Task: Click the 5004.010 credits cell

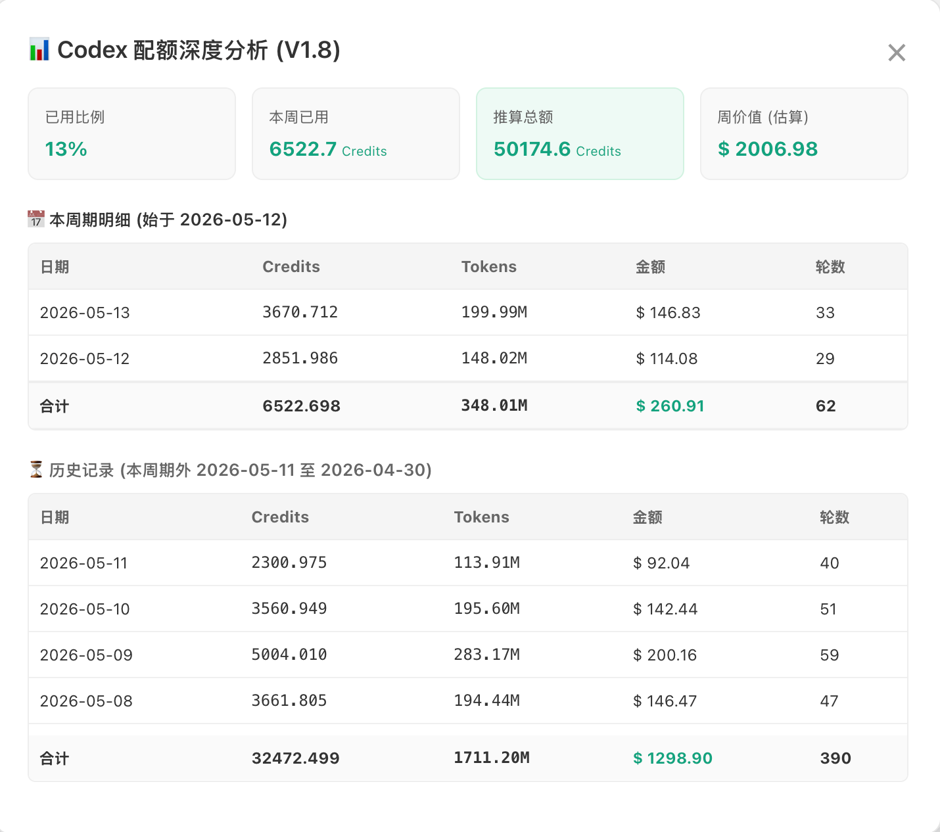Action: [289, 655]
